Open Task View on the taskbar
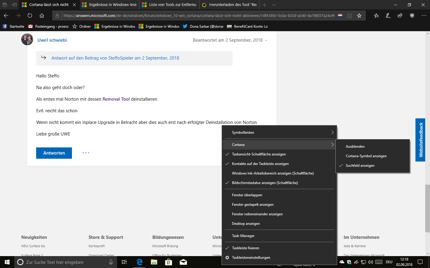 (124, 262)
